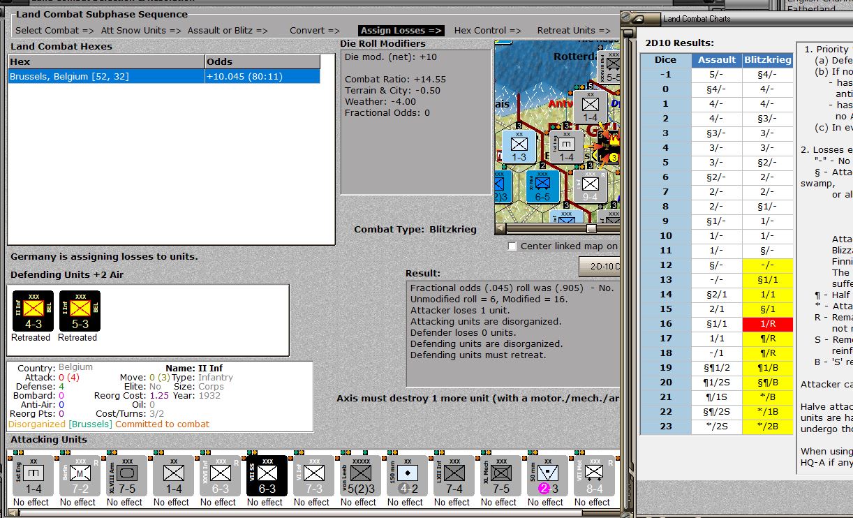Select the 150 mm artillery 4-2 unit
This screenshot has width=853, height=518.
click(x=407, y=476)
